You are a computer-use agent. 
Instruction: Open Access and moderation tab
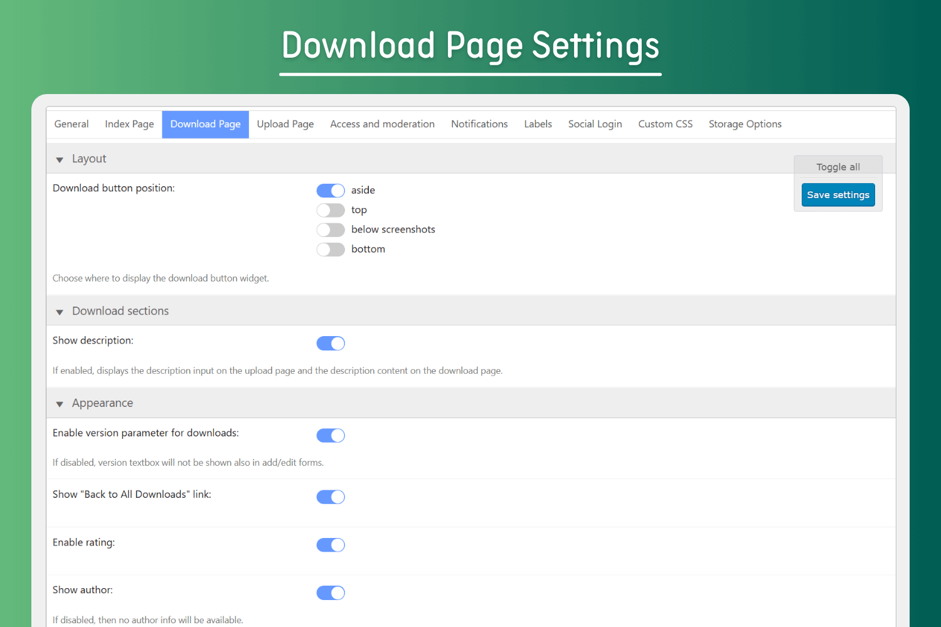382,124
